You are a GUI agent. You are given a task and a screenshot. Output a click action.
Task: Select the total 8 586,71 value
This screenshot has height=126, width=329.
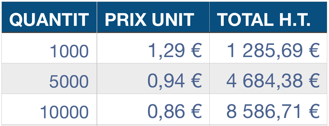[265, 112]
